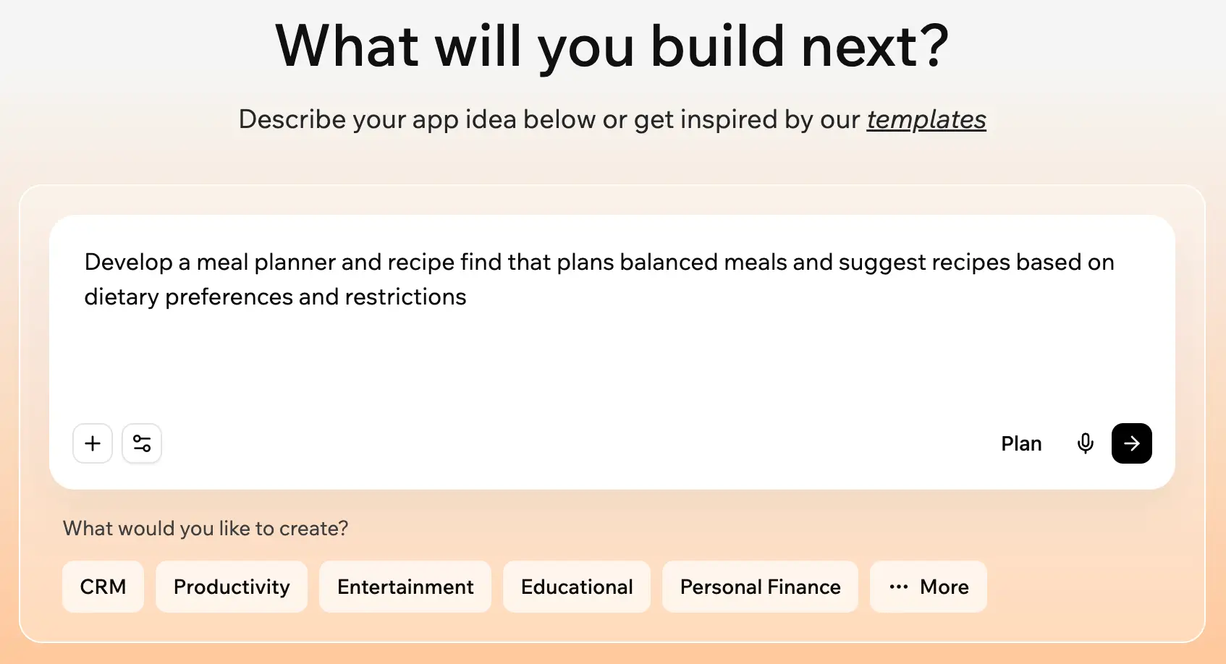Reveal hidden categories under More

pos(929,587)
